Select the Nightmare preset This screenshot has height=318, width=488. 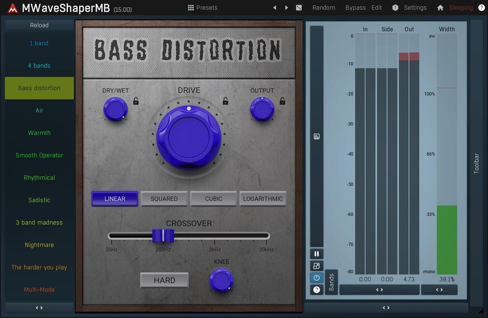[x=39, y=245]
